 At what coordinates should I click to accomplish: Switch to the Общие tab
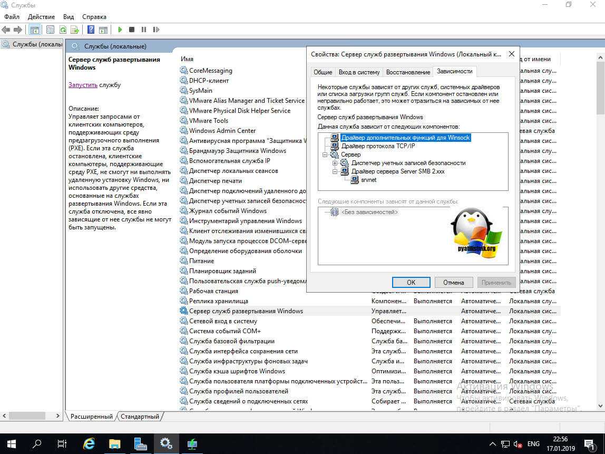[x=323, y=72]
